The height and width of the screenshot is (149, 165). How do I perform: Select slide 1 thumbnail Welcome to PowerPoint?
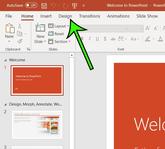(x=37, y=80)
